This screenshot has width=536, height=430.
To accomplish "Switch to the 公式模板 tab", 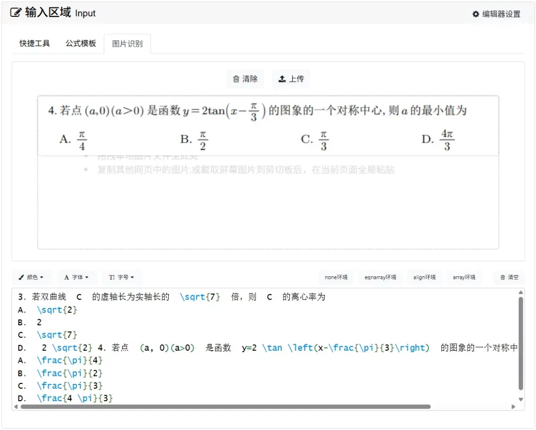I will point(80,44).
